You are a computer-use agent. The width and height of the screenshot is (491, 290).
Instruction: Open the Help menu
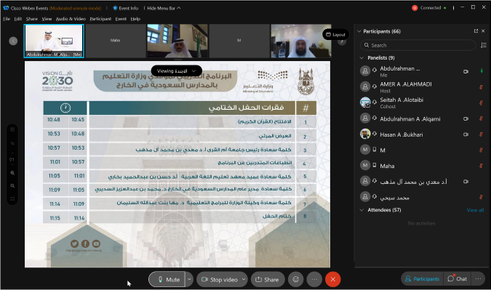135,19
